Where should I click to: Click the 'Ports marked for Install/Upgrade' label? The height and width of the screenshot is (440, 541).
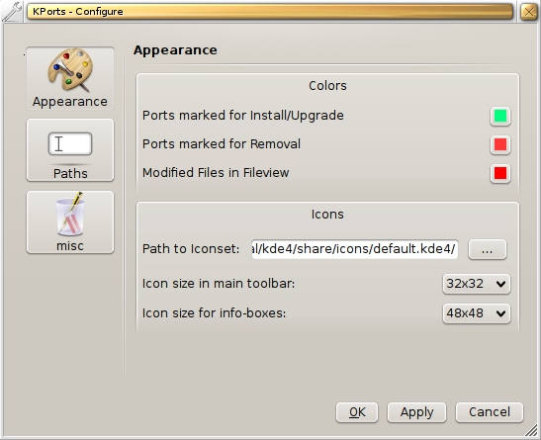pos(243,116)
